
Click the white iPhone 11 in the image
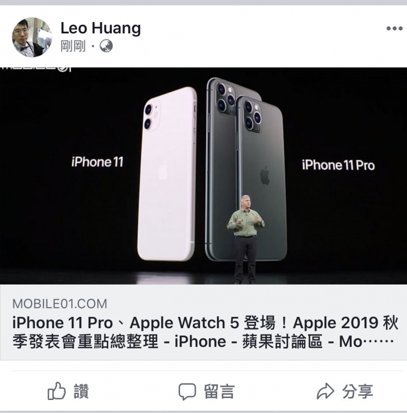pos(167,174)
